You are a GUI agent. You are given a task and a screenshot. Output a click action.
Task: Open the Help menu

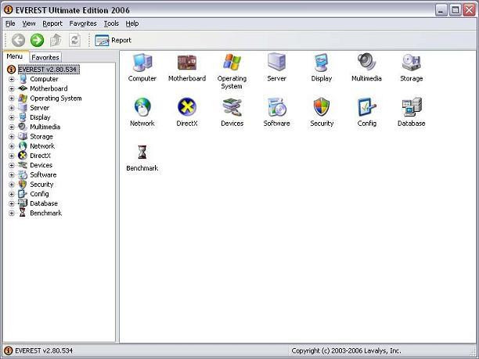point(132,23)
